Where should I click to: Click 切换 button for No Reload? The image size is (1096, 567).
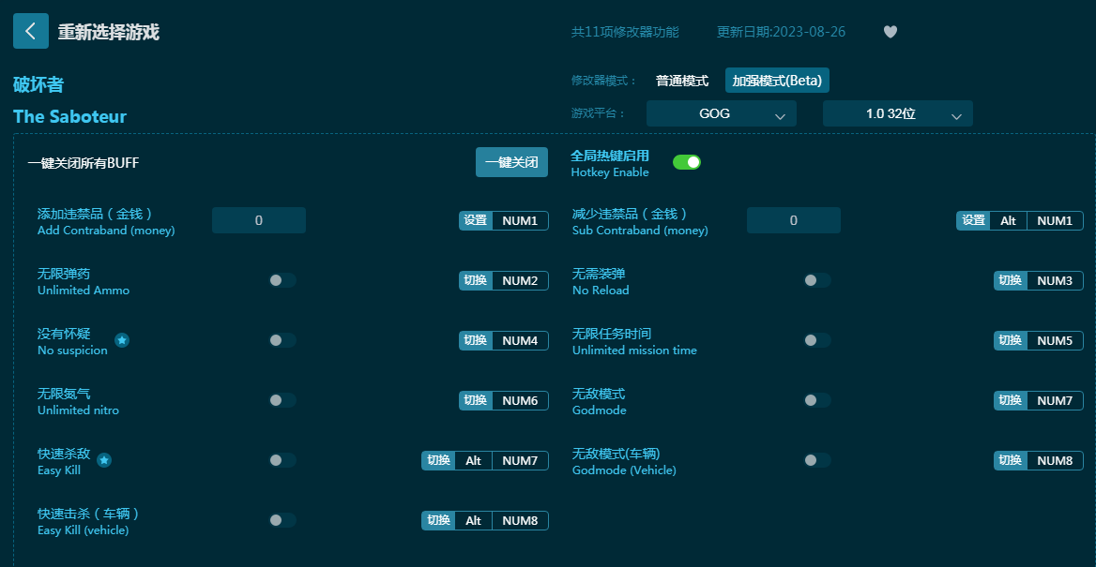1011,281
